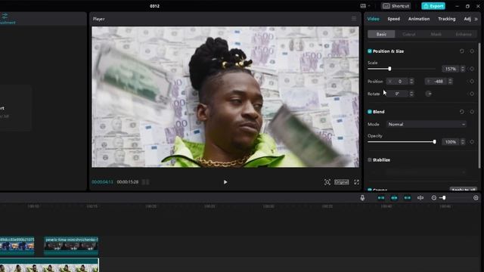Open the Tracking tab
Screen dimensions: 484x272
[x=447, y=19]
